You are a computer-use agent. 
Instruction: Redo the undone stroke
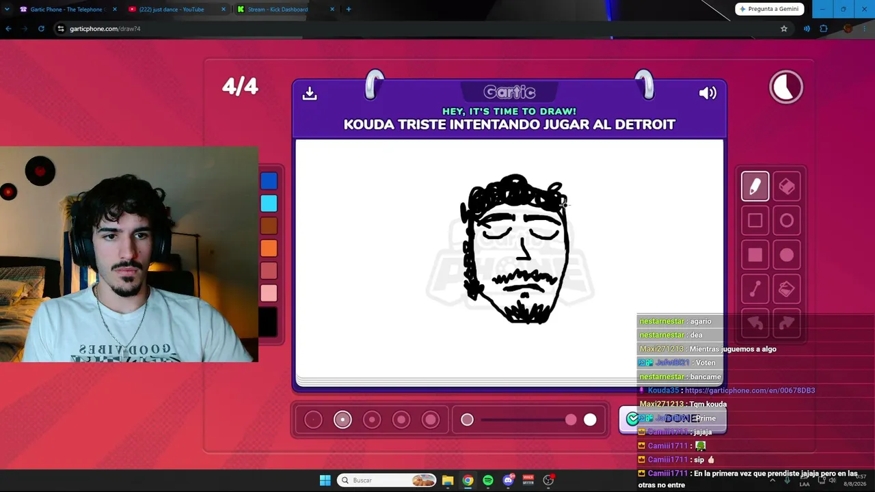tap(787, 323)
